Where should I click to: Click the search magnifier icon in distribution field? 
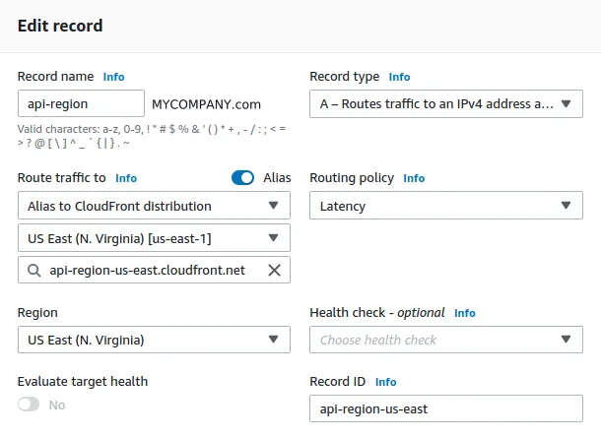(34, 270)
